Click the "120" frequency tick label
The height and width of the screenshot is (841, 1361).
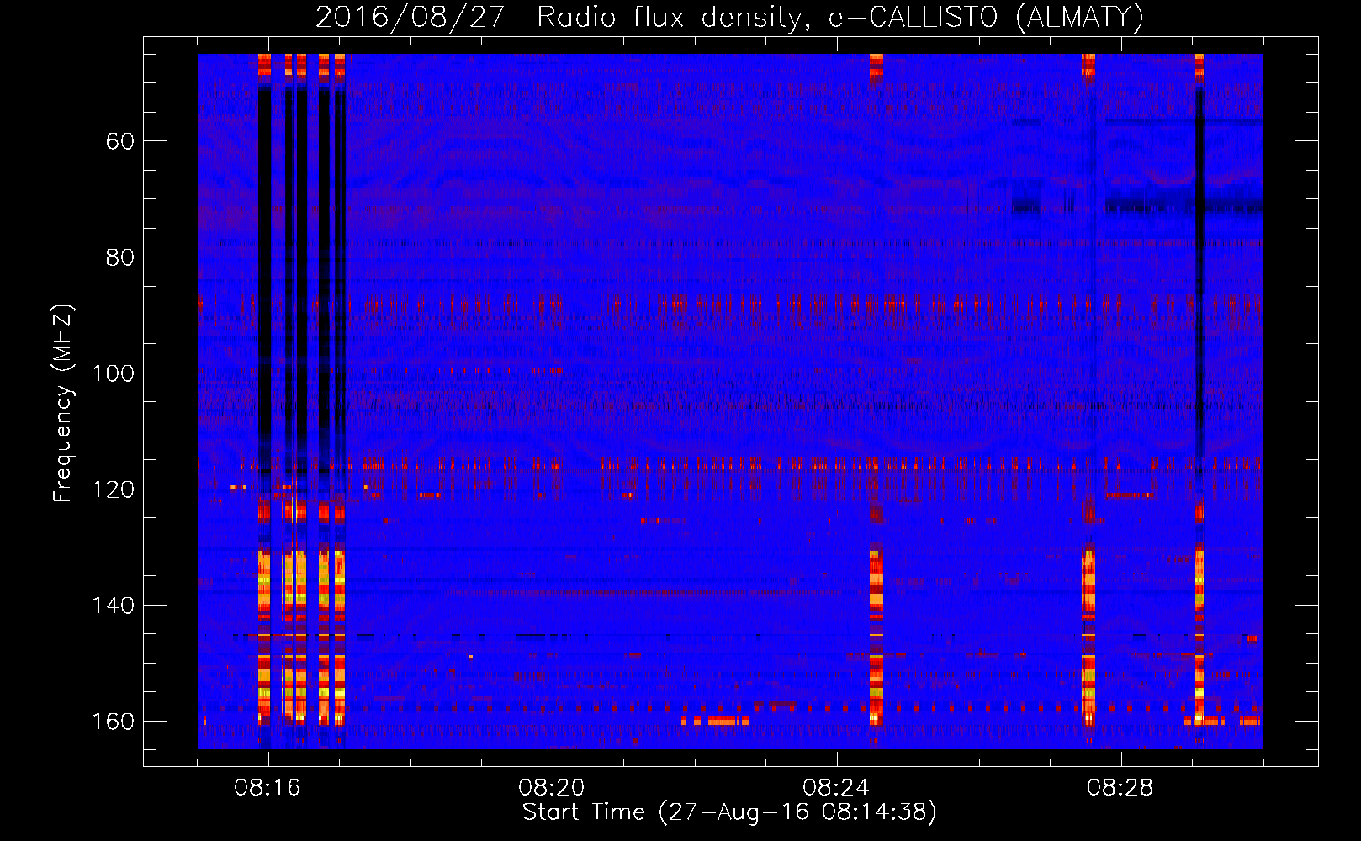pos(113,489)
